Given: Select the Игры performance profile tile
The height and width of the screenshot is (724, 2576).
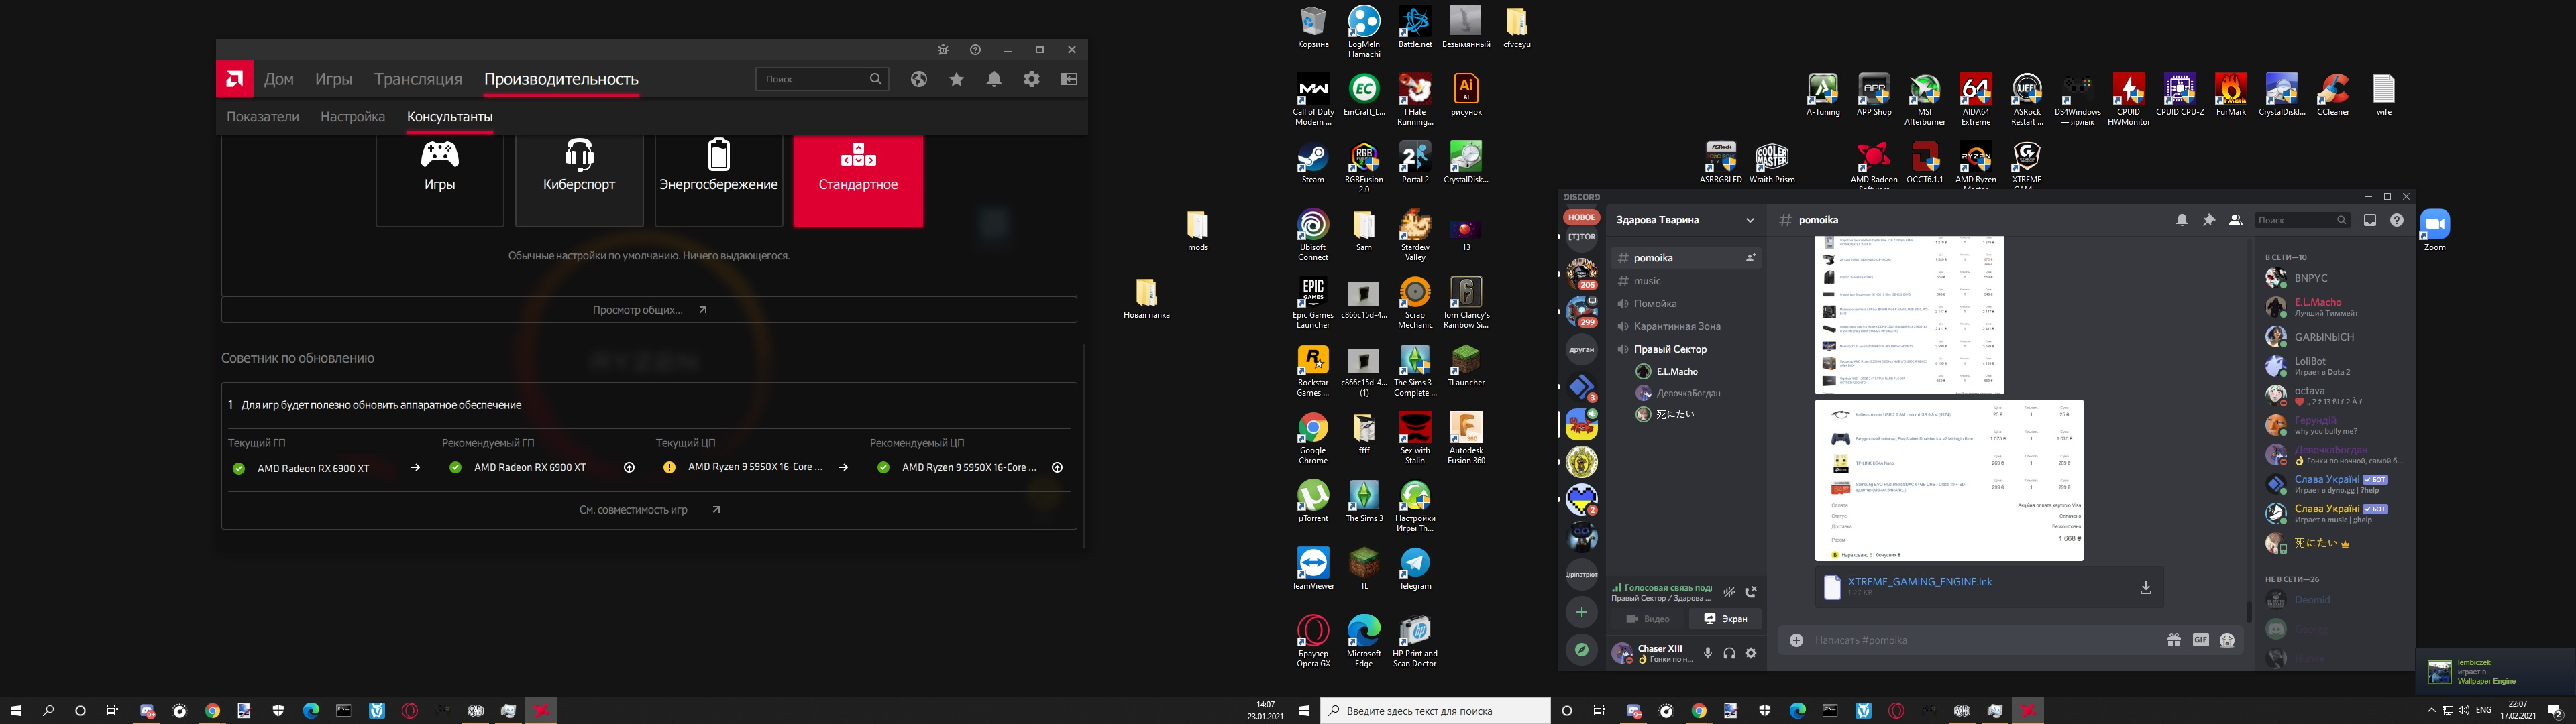Looking at the screenshot, I should pyautogui.click(x=440, y=181).
